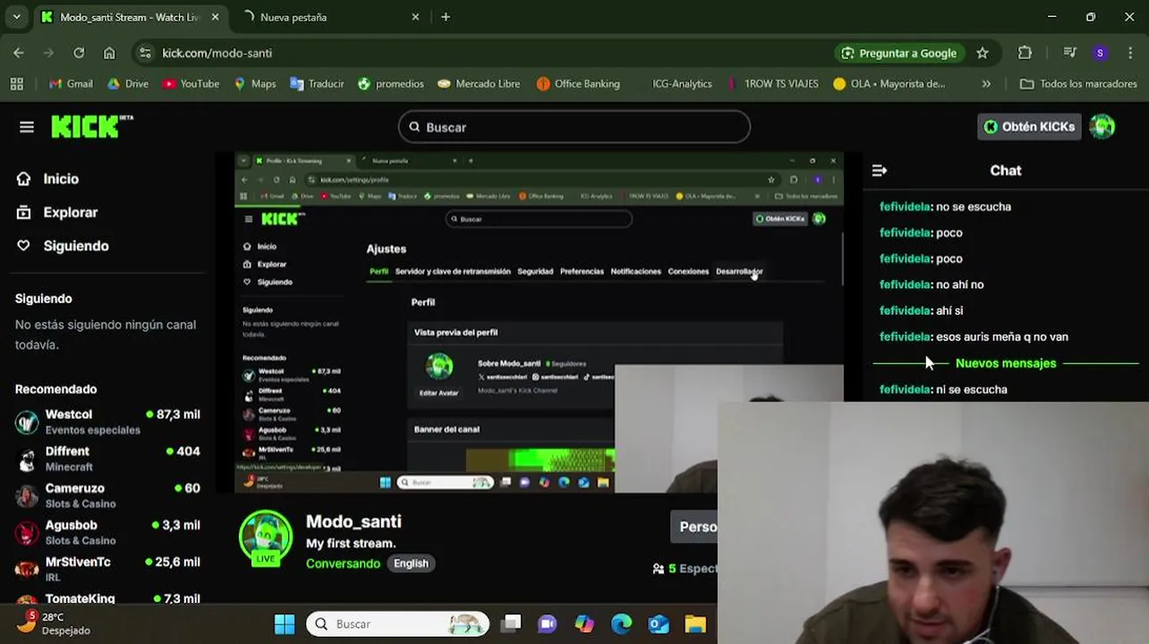Open recommended channel TomateKing

(107, 599)
